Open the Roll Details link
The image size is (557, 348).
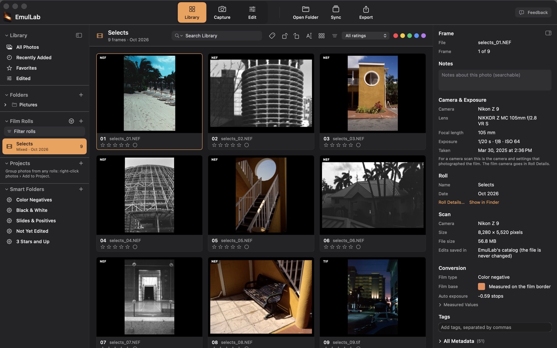pos(451,202)
